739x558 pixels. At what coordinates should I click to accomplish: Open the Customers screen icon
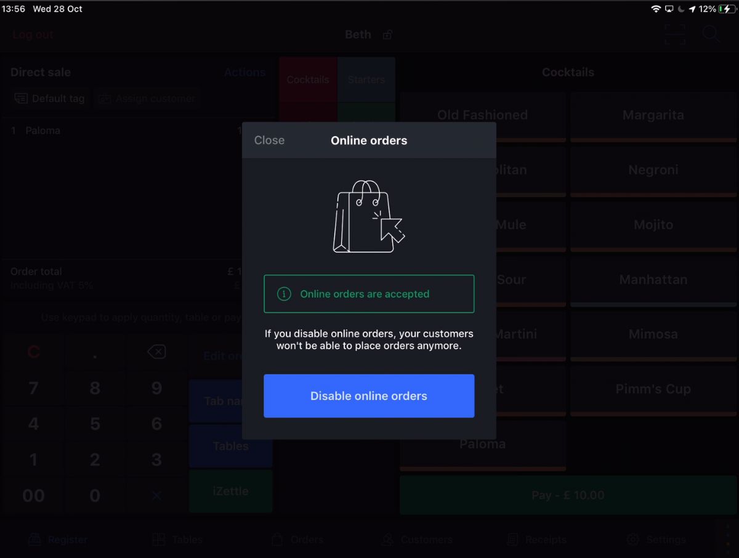tap(417, 539)
